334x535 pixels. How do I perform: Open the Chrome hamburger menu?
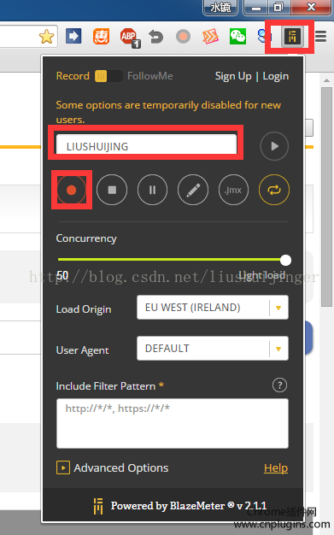click(x=320, y=37)
